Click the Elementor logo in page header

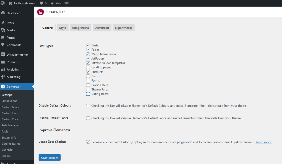click(40, 12)
